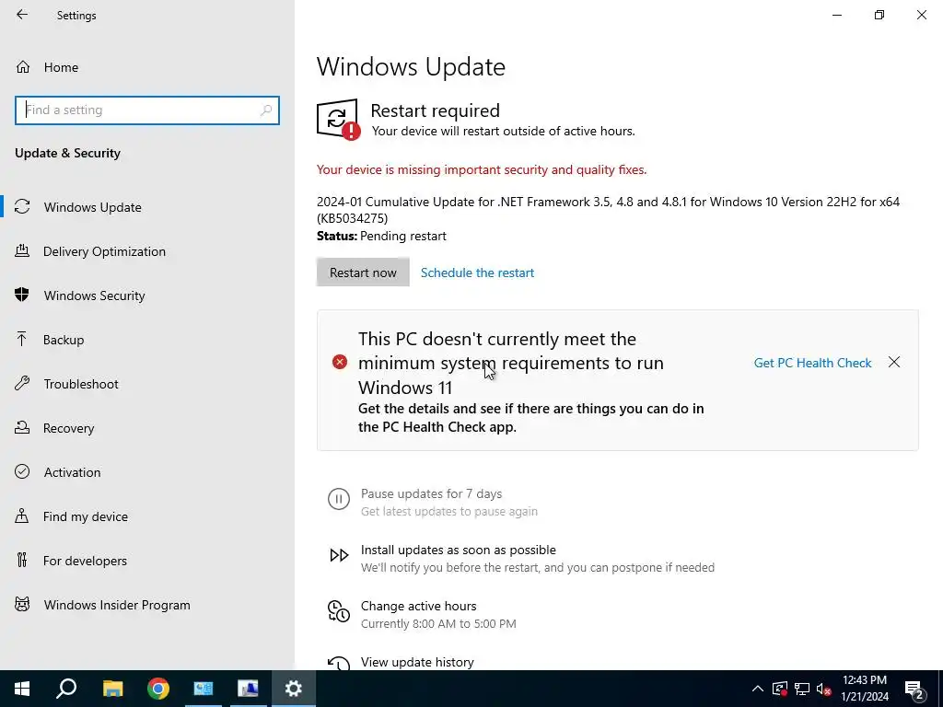Open the Windows Start menu
This screenshot has width=943, height=707.
point(22,689)
